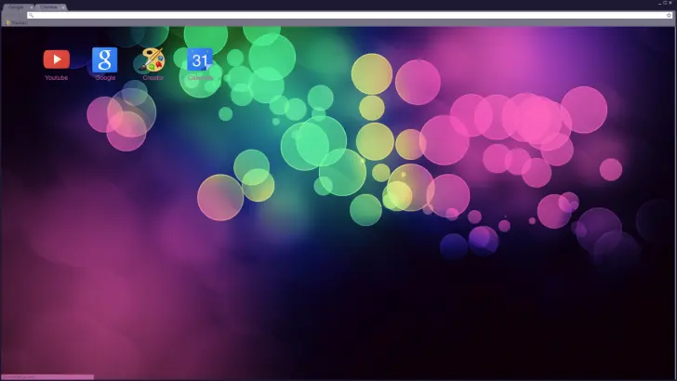
Task: Launch the blue Google search app icon
Action: (x=105, y=59)
